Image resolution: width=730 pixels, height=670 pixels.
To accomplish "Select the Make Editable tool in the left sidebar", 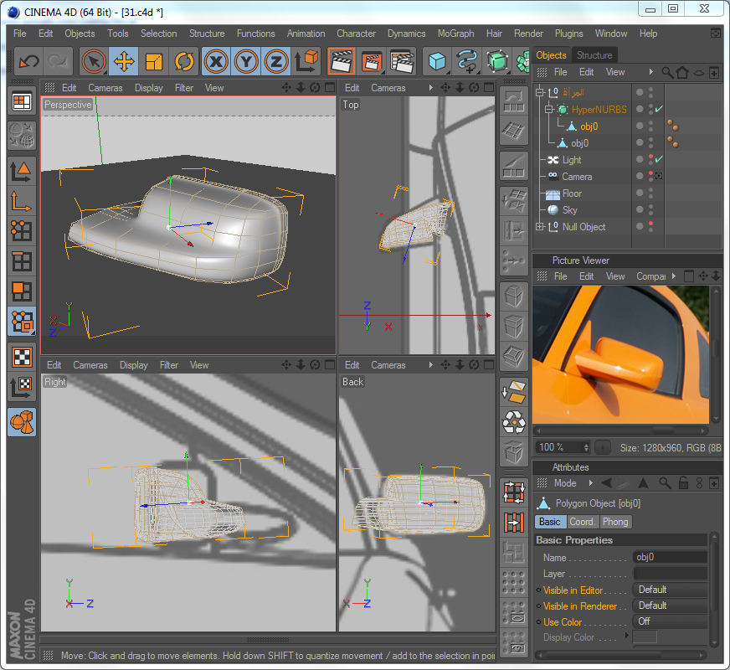I will (x=22, y=135).
